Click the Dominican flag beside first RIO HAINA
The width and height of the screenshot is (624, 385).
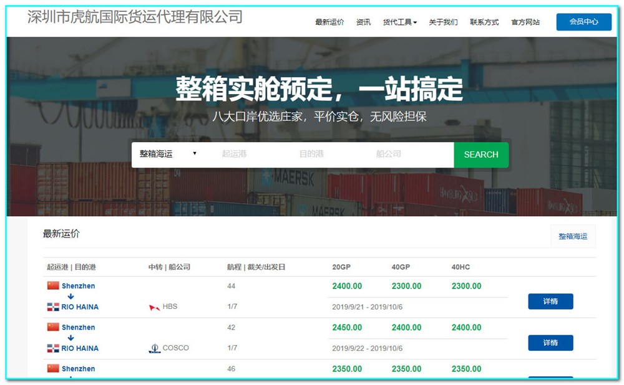(x=54, y=307)
